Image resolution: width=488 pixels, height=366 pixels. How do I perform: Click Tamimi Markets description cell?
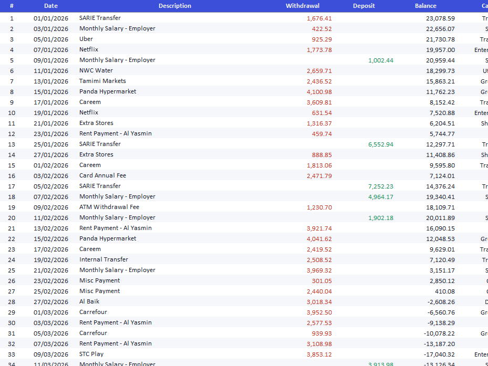[x=102, y=81]
